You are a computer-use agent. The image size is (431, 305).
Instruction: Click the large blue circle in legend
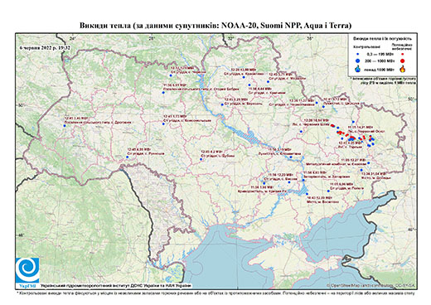(x=358, y=61)
